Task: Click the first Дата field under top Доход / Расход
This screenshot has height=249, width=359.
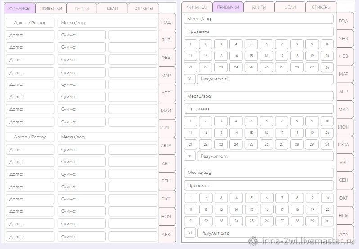Action: (x=30, y=35)
